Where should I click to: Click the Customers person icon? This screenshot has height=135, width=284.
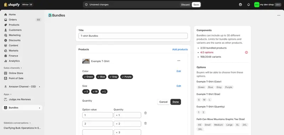(x=6, y=30)
